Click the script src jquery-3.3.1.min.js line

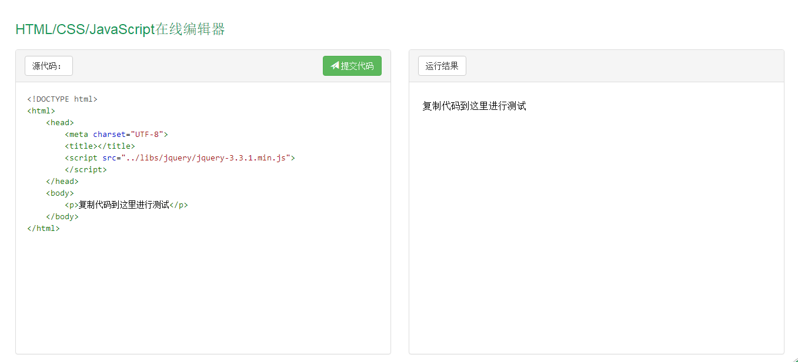point(179,157)
